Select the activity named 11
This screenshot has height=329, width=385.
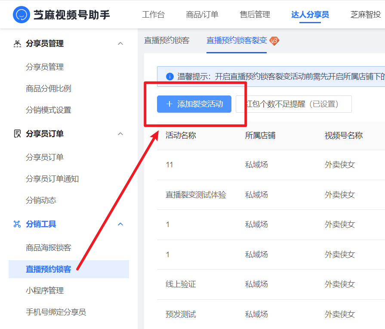[x=169, y=165]
